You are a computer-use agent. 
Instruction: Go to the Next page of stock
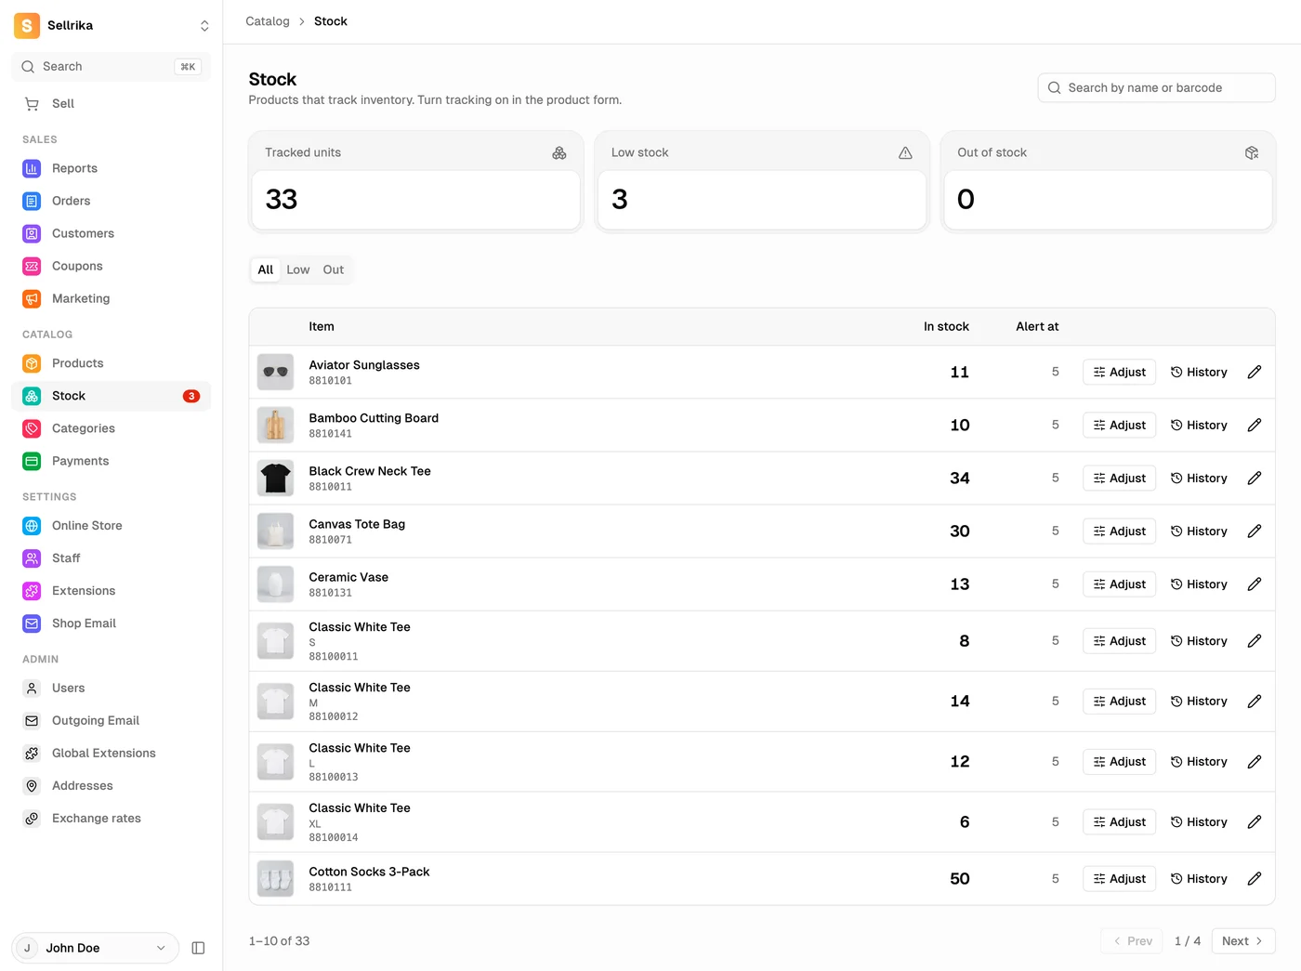coord(1243,940)
